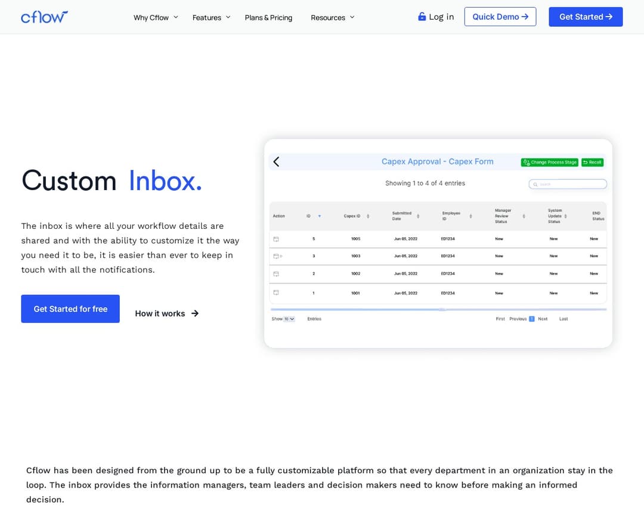
Task: Click the Capex ID column sort icon
Action: [x=368, y=216]
